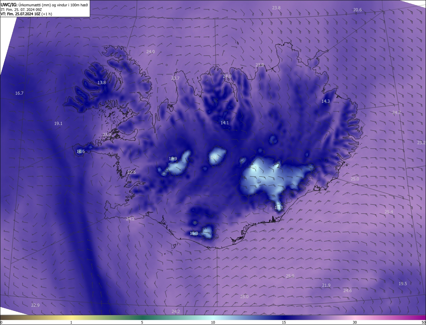The image size is (426, 325).
Task: Click the 14.1 value label
Action: click(225, 123)
